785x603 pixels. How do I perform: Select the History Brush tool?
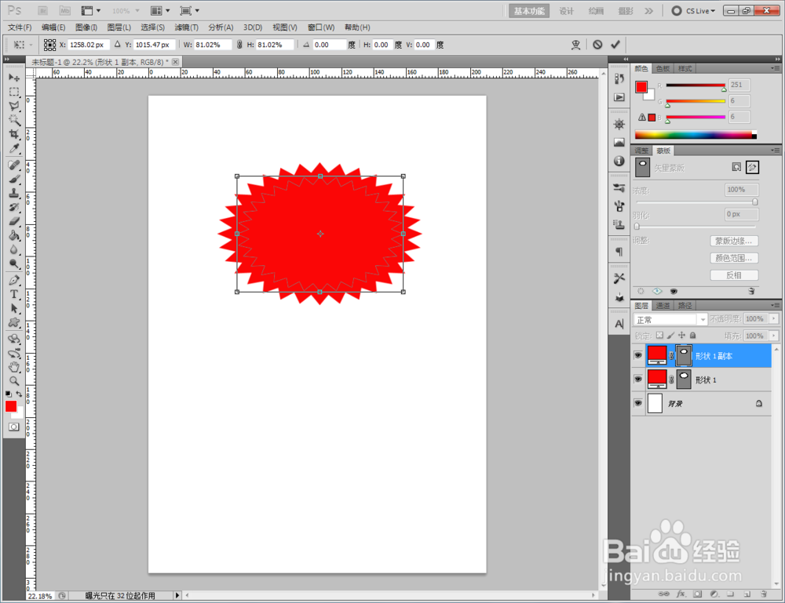[14, 207]
